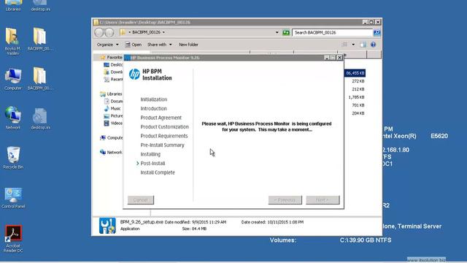
Task: Open the Organize dropdown menu
Action: pyautogui.click(x=107, y=45)
